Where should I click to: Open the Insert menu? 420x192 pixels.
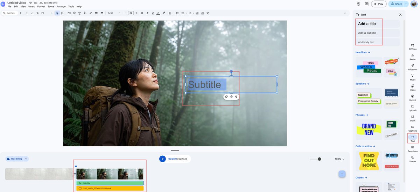coord(31,7)
